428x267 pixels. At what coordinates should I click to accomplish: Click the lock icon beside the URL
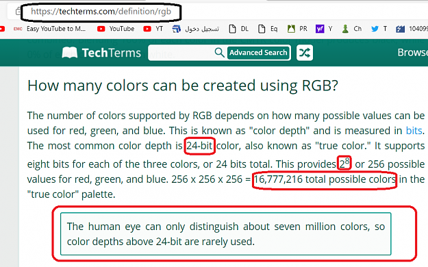point(18,12)
